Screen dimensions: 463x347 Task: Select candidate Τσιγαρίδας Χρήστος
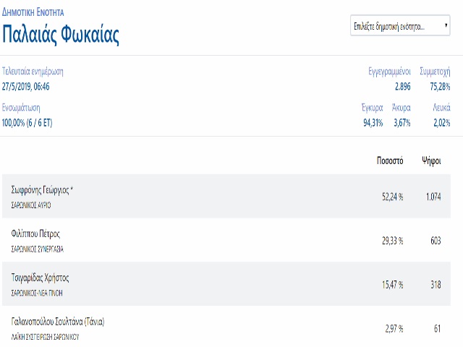pyautogui.click(x=41, y=278)
